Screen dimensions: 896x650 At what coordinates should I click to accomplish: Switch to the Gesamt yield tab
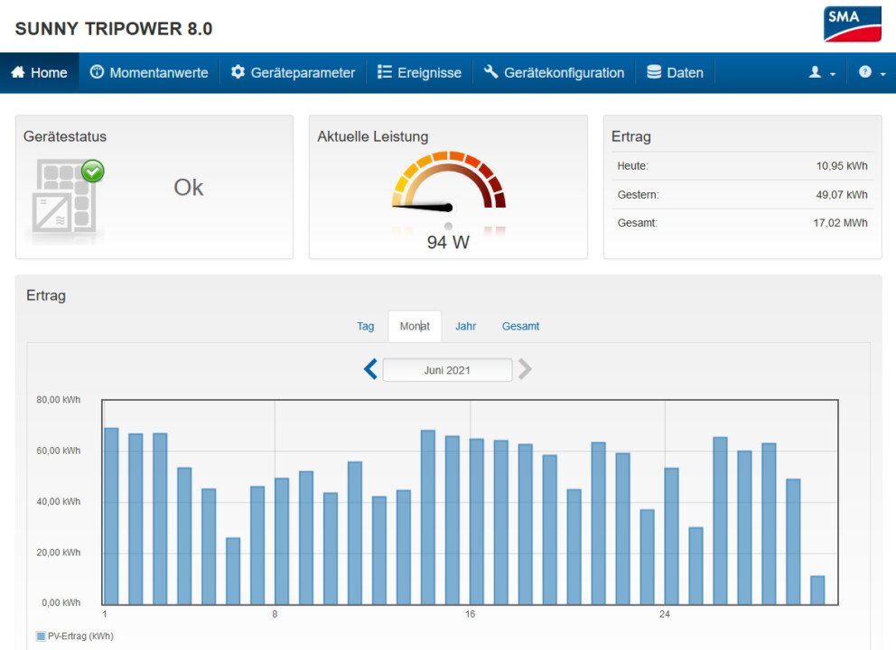[x=520, y=326]
